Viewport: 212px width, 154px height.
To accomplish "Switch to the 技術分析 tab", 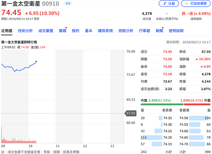I will [25, 31].
